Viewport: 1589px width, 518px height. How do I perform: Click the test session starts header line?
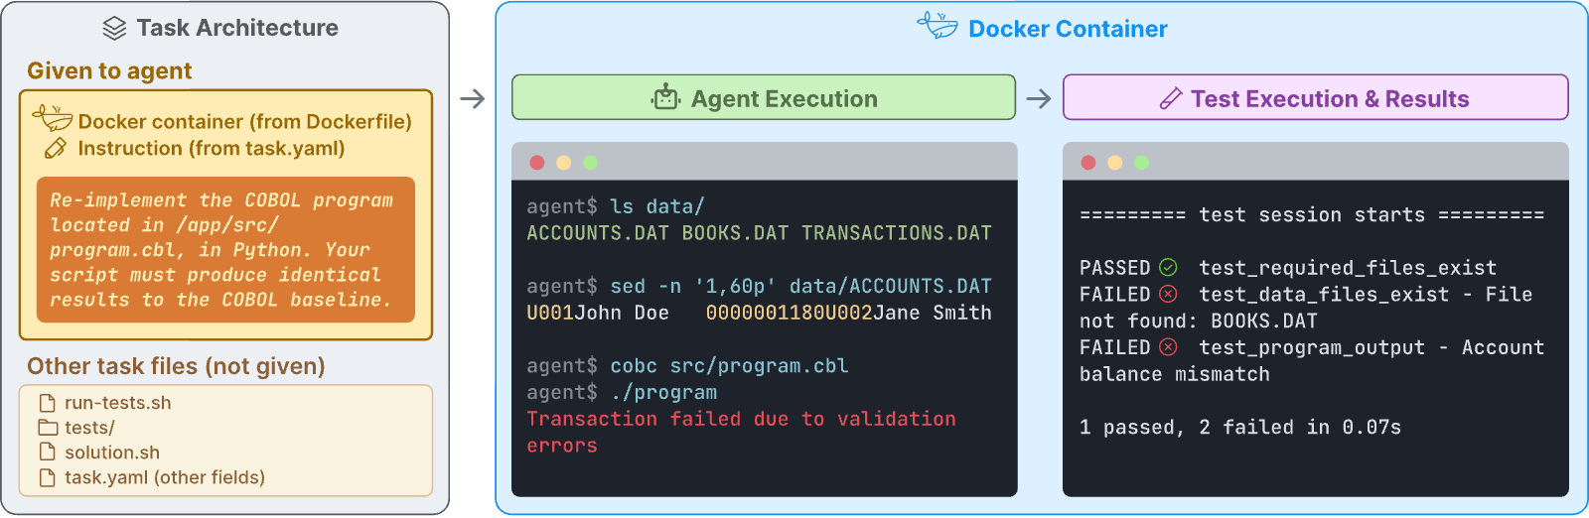[1312, 214]
